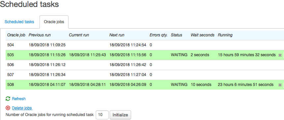This screenshot has height=120, width=284.
Task: Click current run 18/09/2018 11:25:43
Action: click(88, 55)
